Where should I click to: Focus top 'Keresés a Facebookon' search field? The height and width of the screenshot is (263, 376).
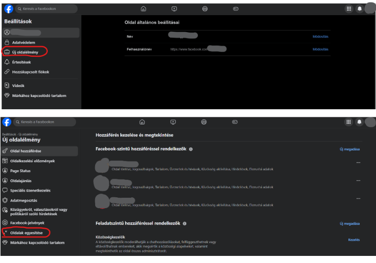46,9
